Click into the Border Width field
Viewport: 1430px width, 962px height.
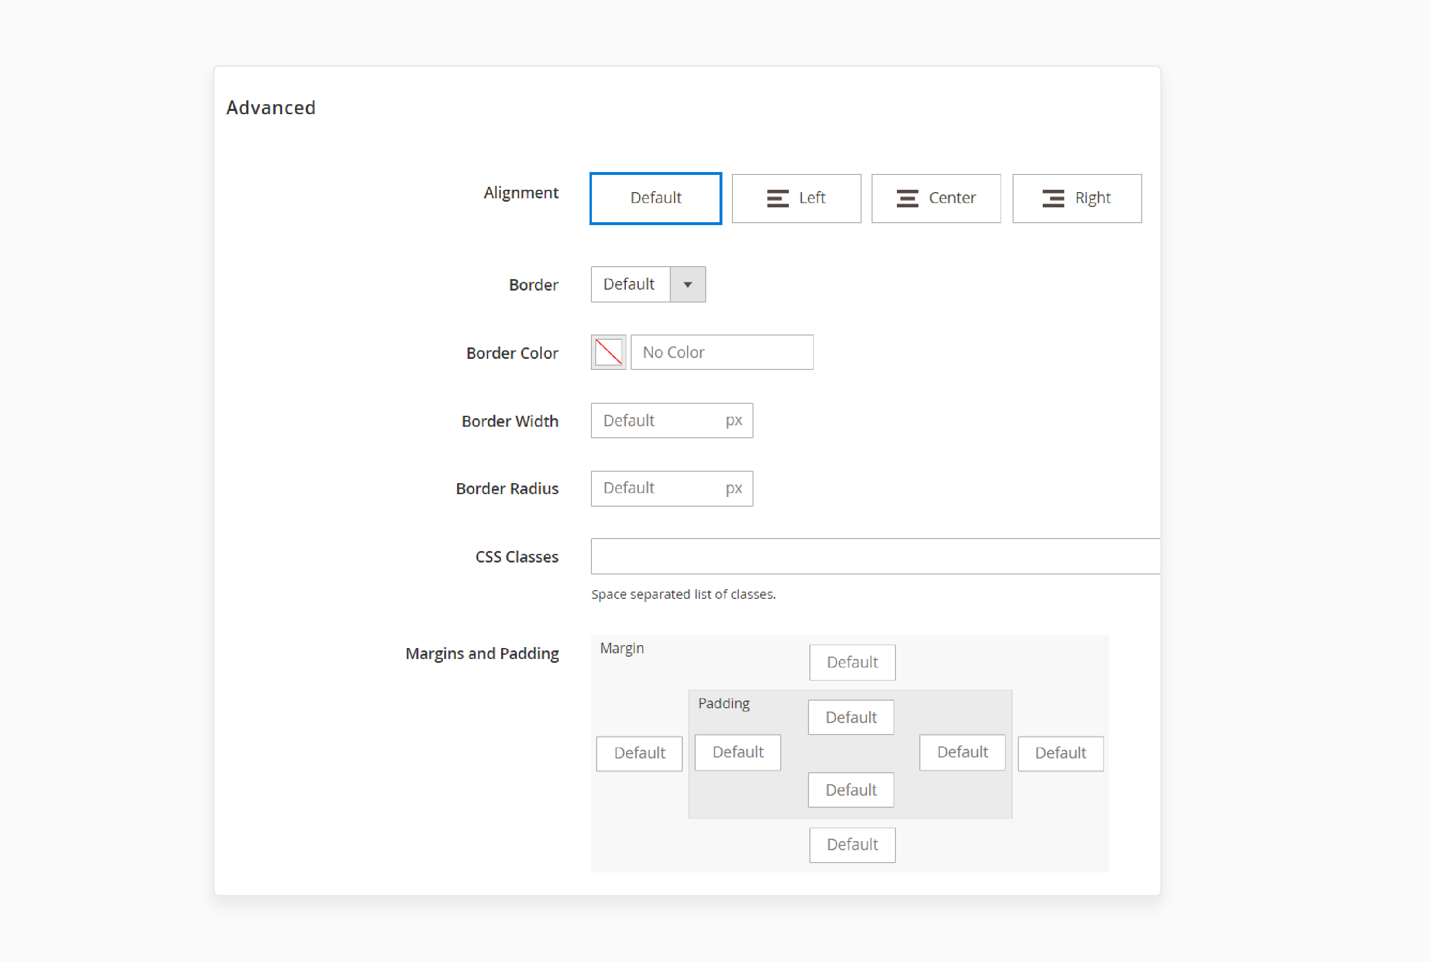click(x=671, y=420)
